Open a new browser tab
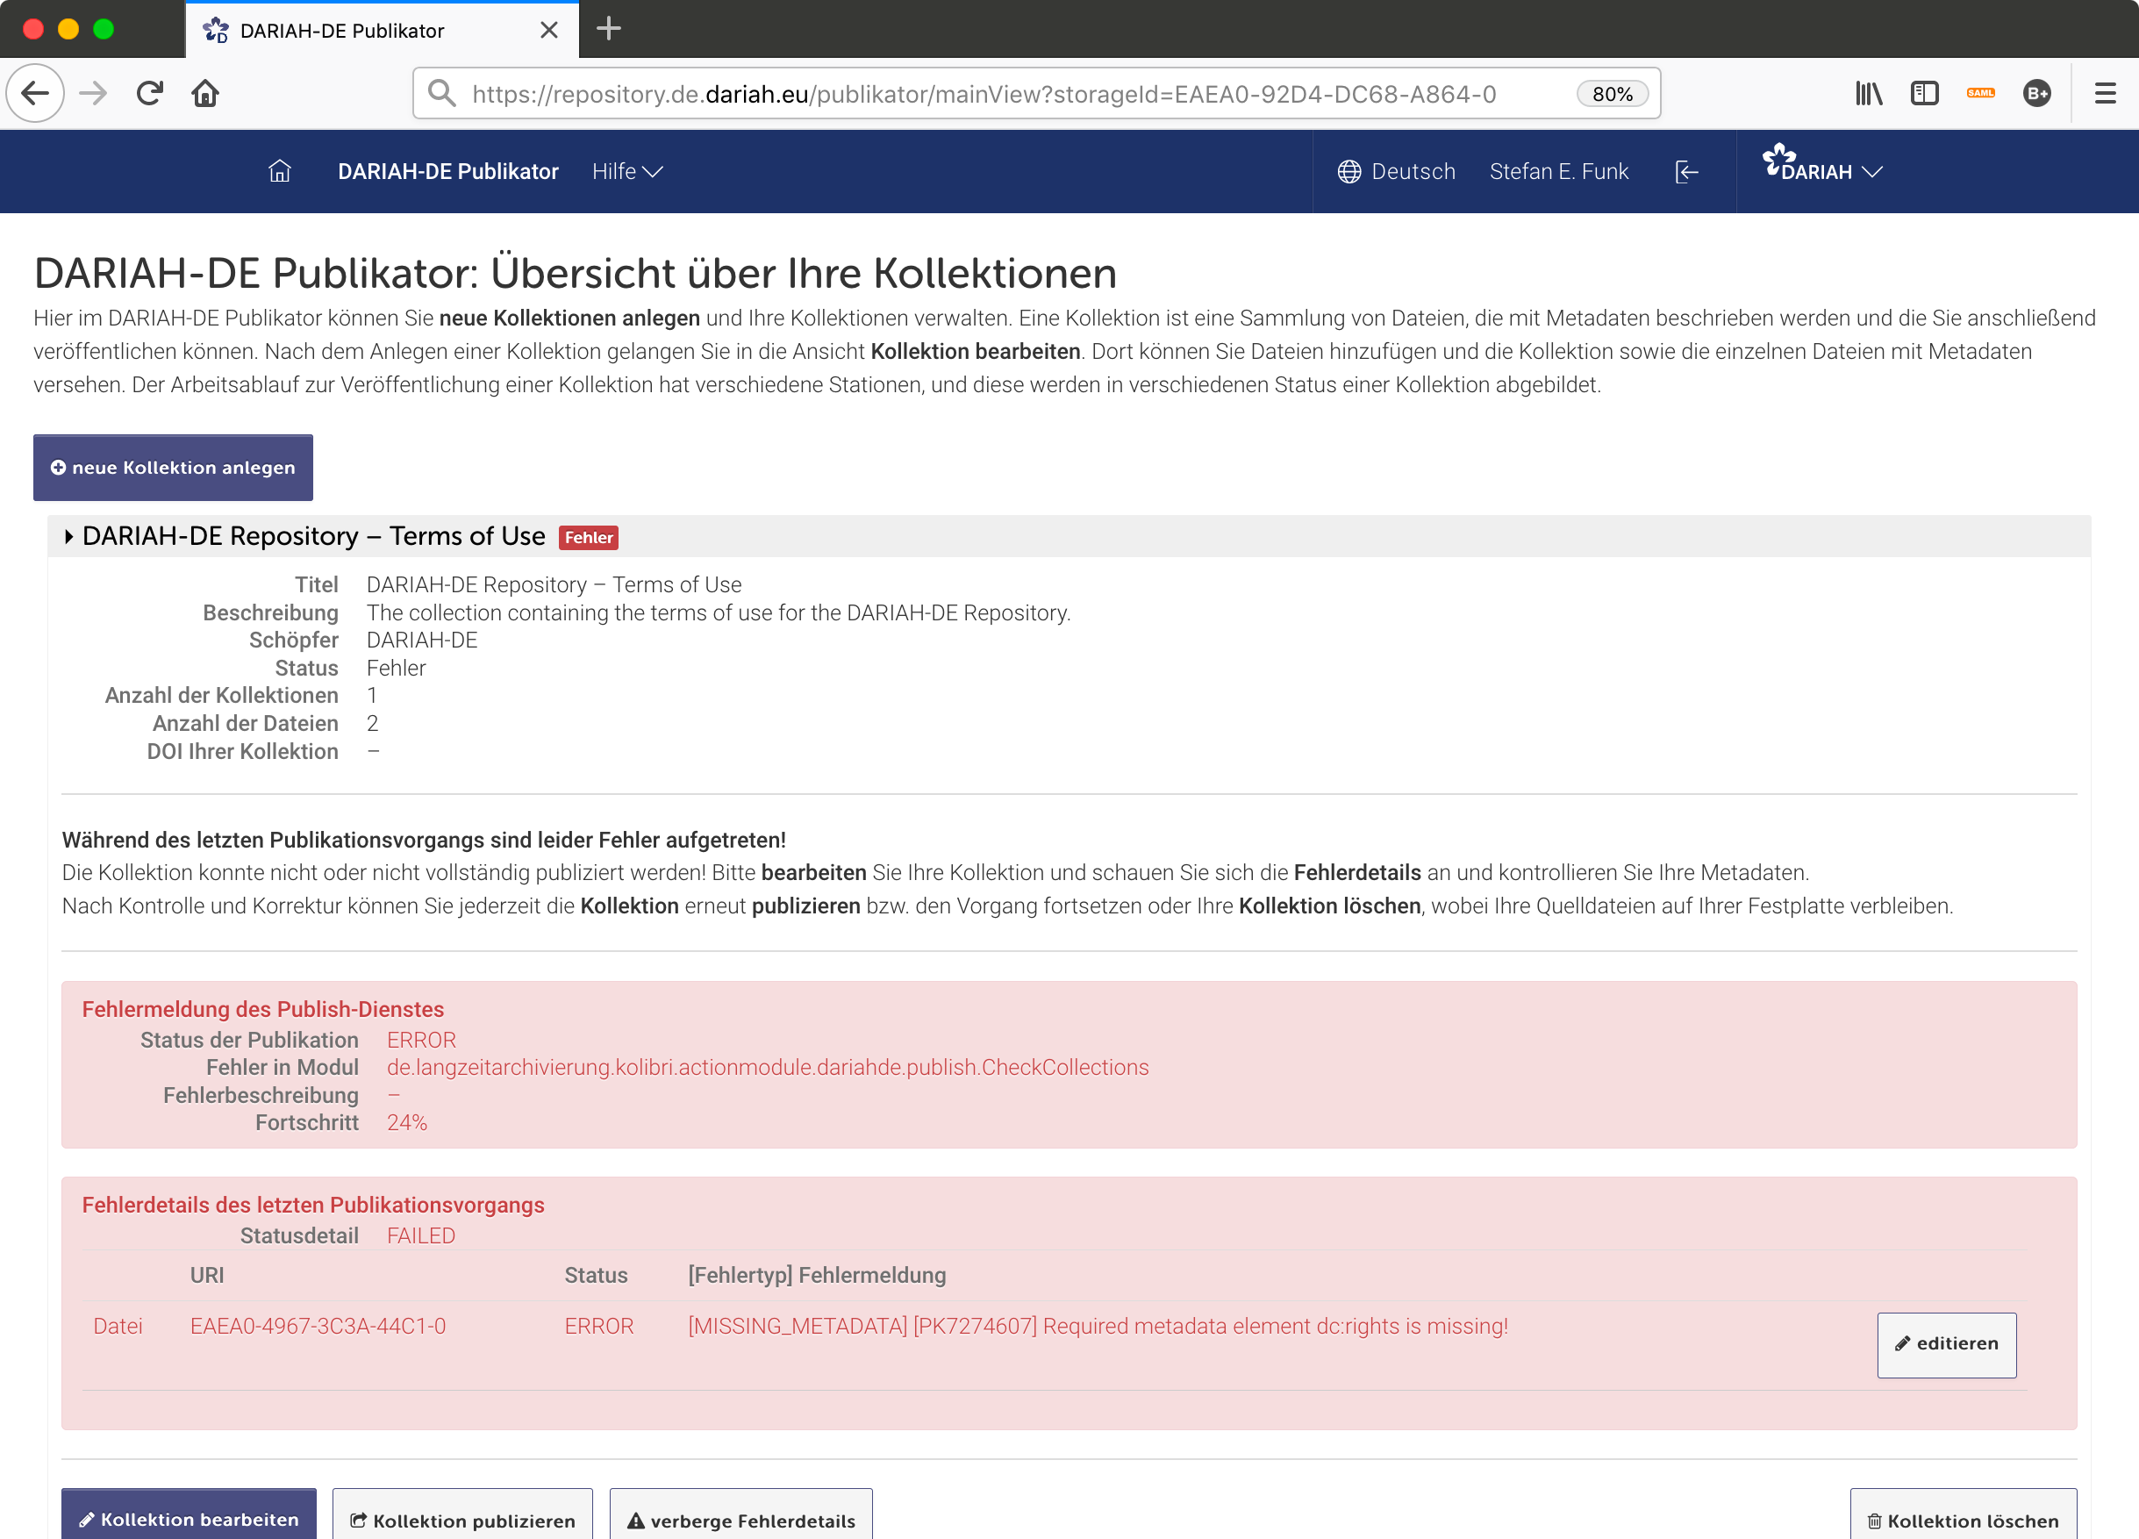 pos(608,29)
